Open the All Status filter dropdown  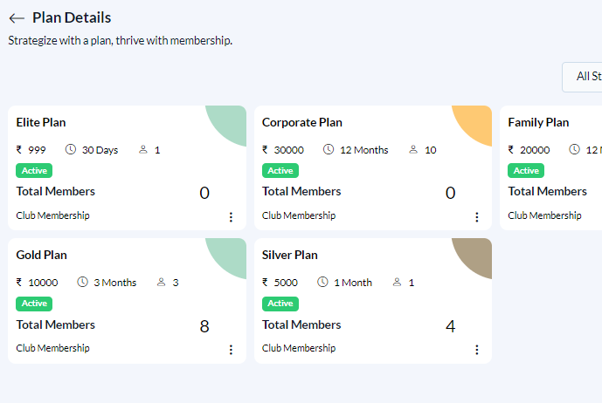pos(582,77)
